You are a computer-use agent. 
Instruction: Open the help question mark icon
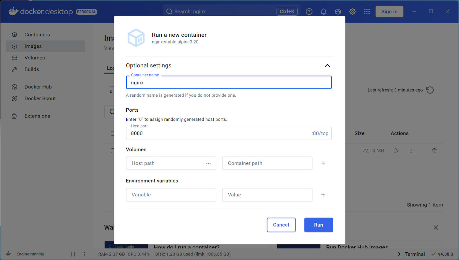[x=309, y=12]
